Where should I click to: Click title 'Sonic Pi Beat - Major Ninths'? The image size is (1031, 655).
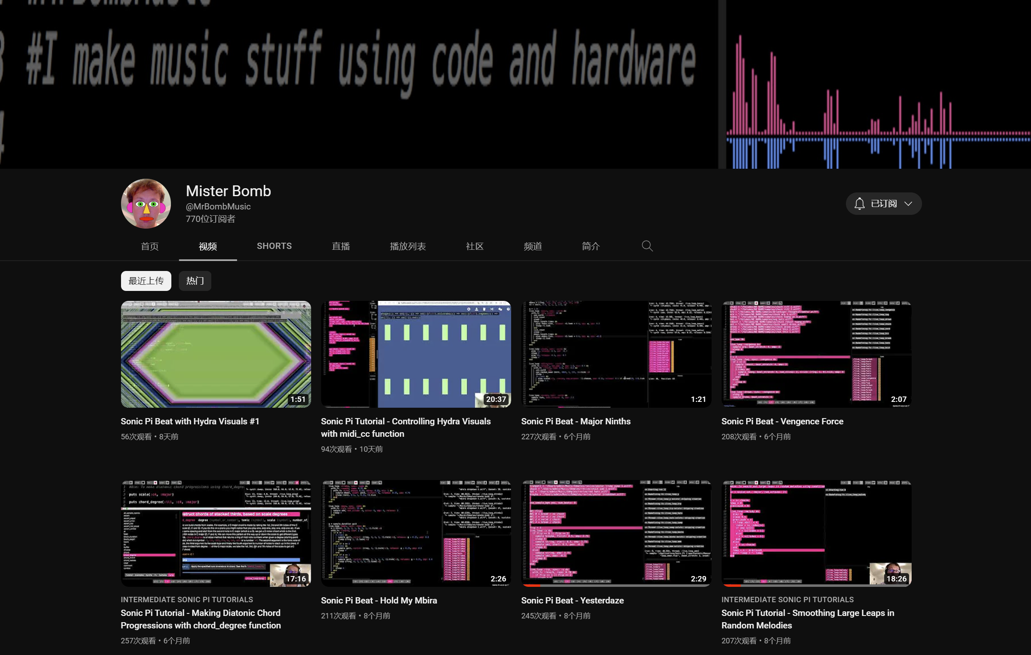pos(576,421)
